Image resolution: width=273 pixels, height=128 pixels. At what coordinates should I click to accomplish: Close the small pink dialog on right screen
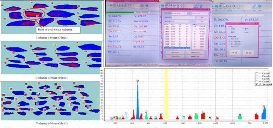click(x=257, y=23)
